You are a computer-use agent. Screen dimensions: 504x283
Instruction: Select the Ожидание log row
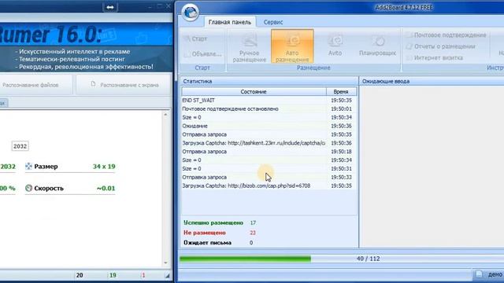(x=269, y=126)
